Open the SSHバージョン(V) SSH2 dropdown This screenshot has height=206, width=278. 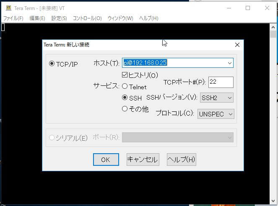click(x=217, y=98)
